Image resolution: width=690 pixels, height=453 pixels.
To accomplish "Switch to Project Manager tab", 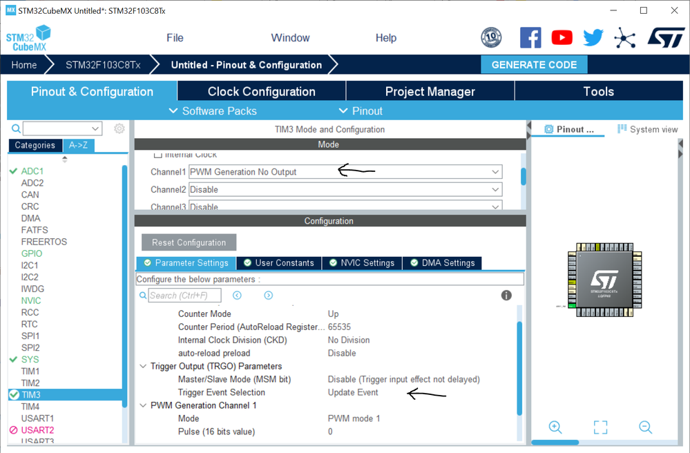I will tap(430, 91).
